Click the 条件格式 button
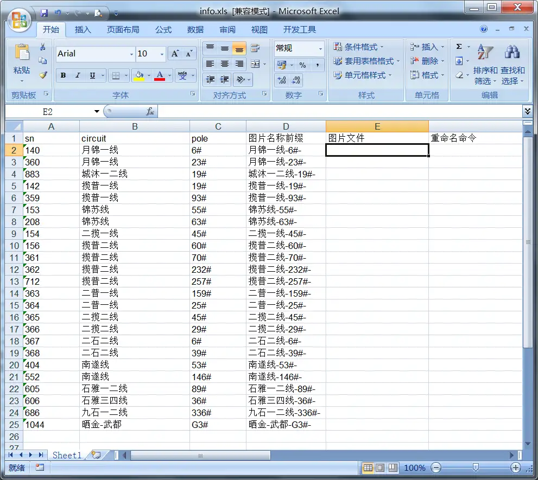The height and width of the screenshot is (480, 538). click(359, 47)
